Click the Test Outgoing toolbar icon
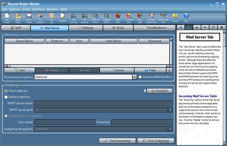The width and height of the screenshot is (227, 146). (x=84, y=18)
